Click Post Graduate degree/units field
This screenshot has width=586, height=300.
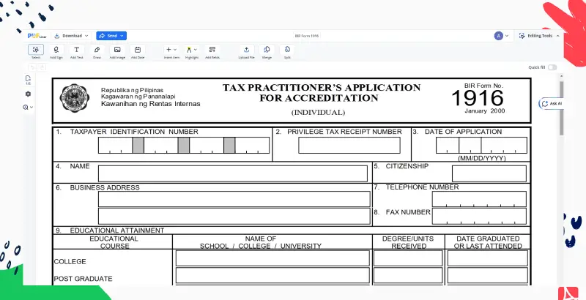tap(408, 275)
